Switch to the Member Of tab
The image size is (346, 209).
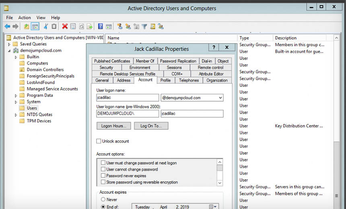coord(145,61)
